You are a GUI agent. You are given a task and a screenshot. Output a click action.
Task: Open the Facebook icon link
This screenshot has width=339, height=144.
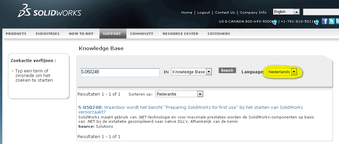(x=324, y=21)
